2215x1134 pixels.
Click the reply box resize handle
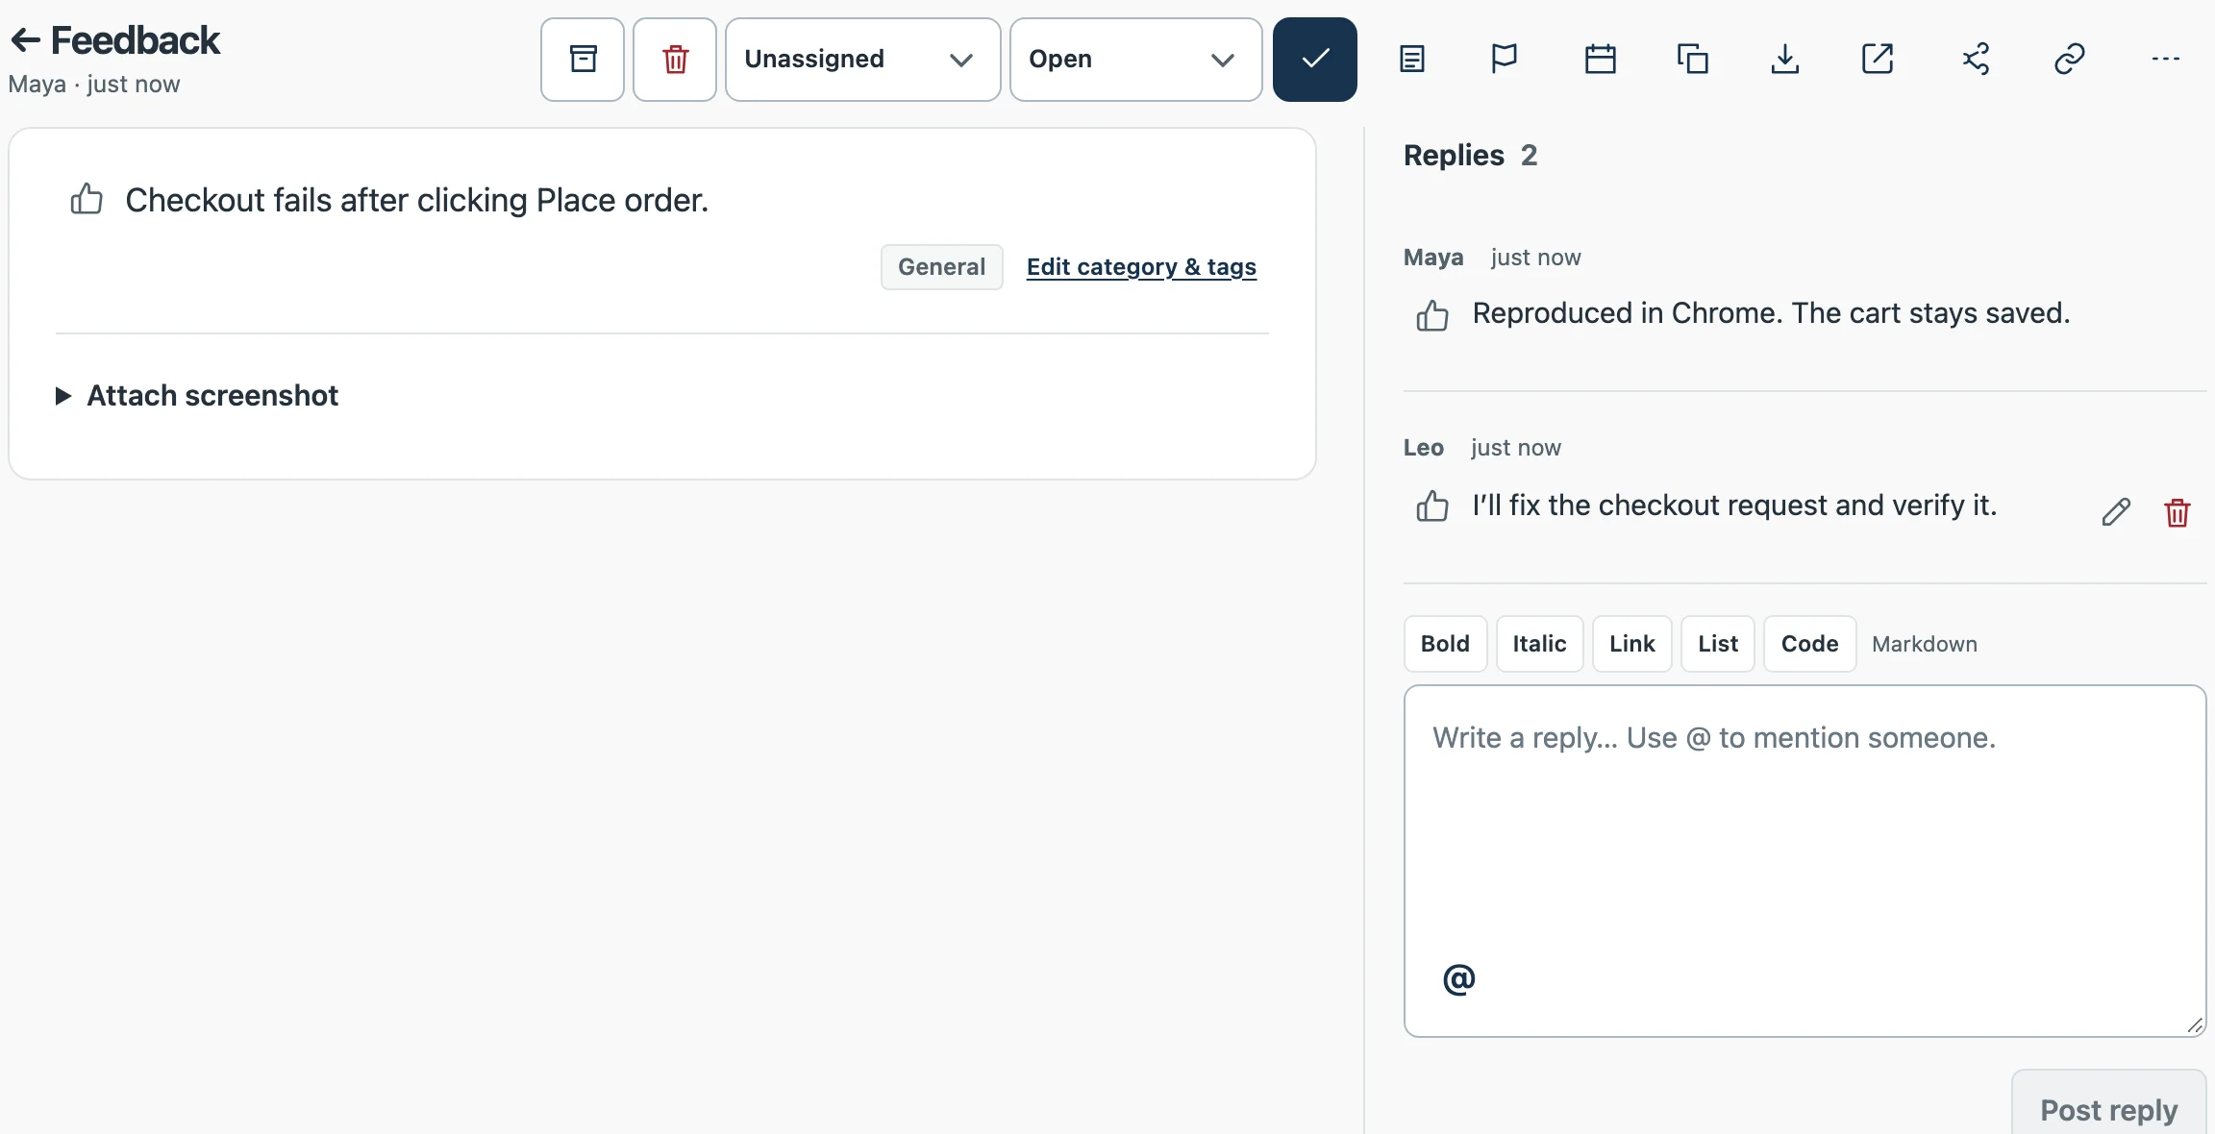(2195, 1025)
